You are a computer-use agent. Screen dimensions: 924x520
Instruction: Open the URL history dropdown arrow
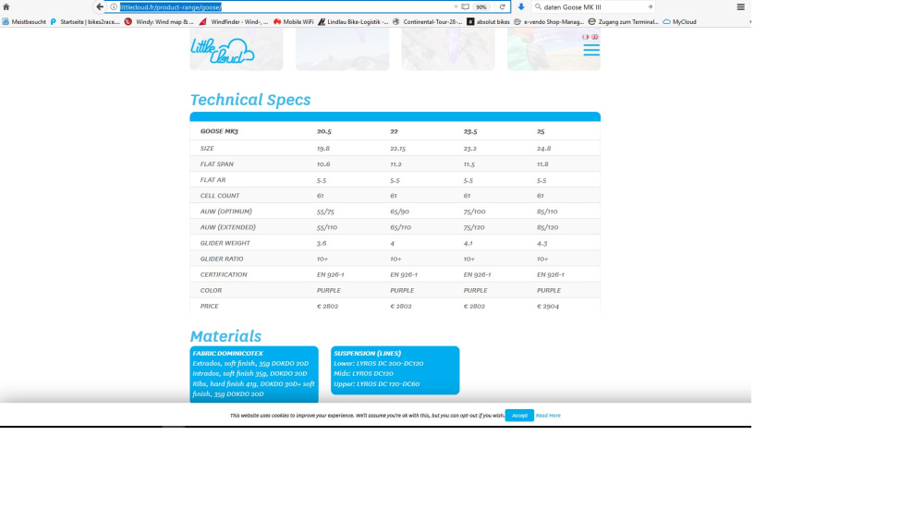(456, 7)
